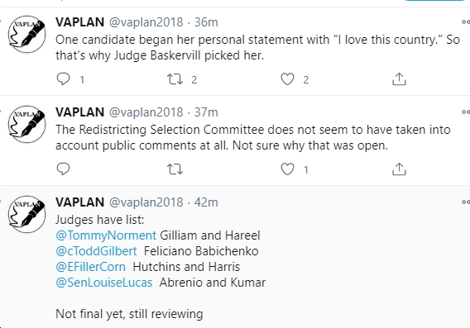470x328 pixels.
Task: Visit the @EFillerCorn profile mention
Action: click(90, 267)
